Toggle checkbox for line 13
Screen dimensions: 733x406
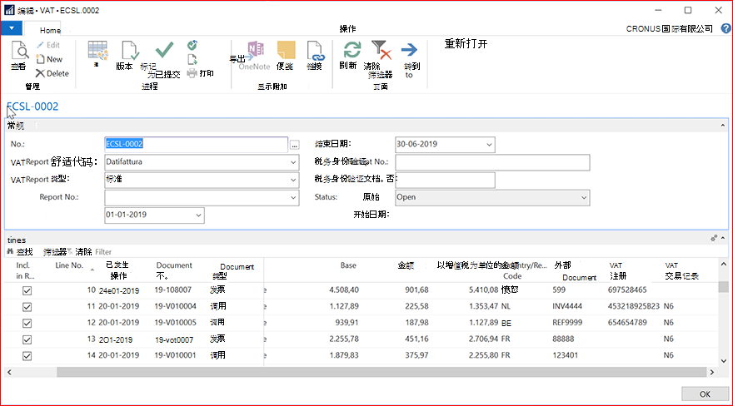(x=27, y=339)
